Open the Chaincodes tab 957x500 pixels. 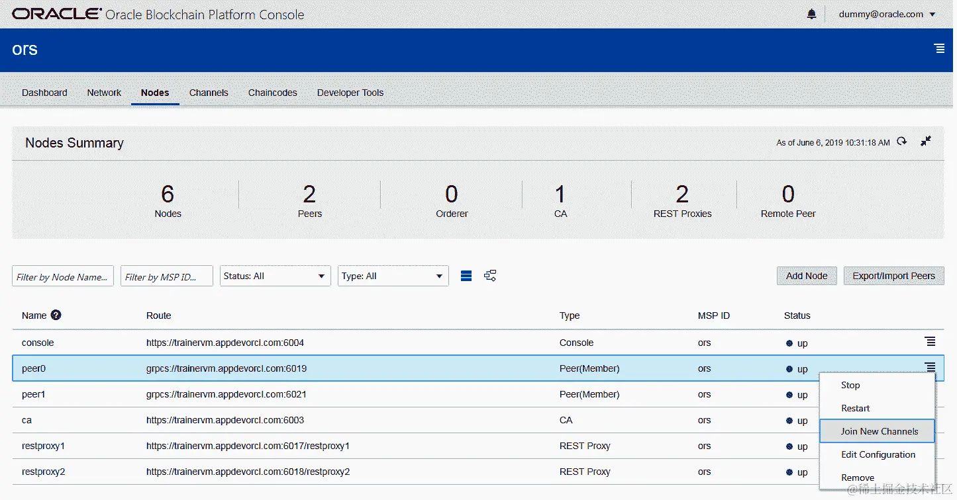[273, 93]
